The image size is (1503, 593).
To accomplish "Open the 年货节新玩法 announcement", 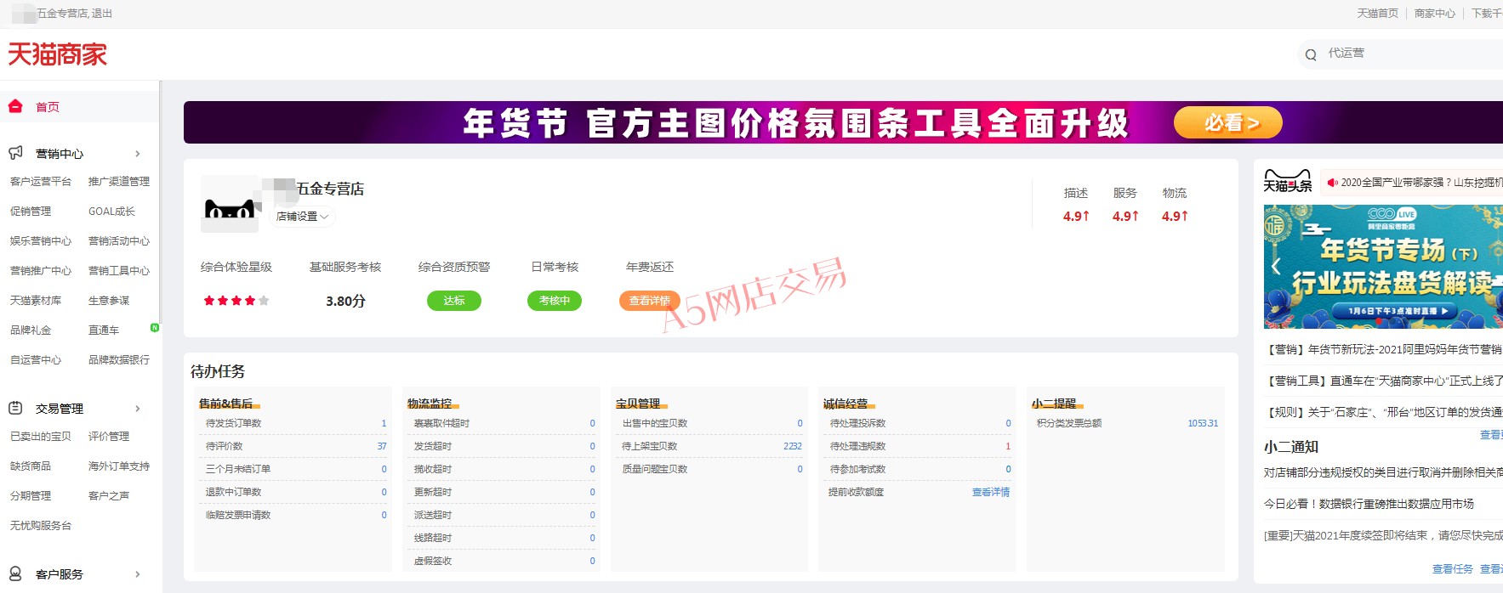I will (1384, 349).
